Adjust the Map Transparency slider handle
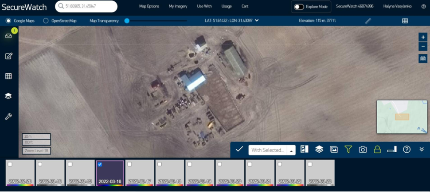 pos(127,21)
